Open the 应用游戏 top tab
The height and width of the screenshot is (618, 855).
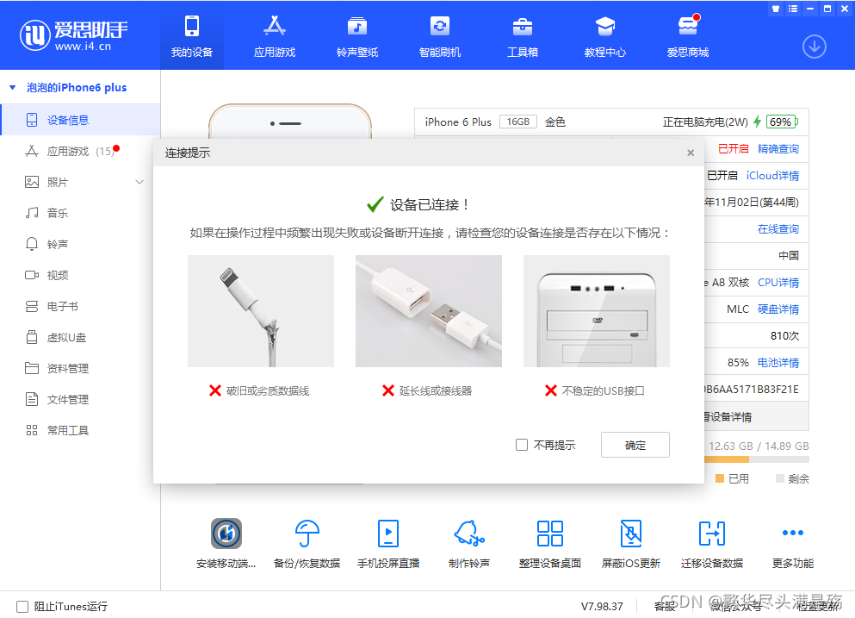[275, 36]
